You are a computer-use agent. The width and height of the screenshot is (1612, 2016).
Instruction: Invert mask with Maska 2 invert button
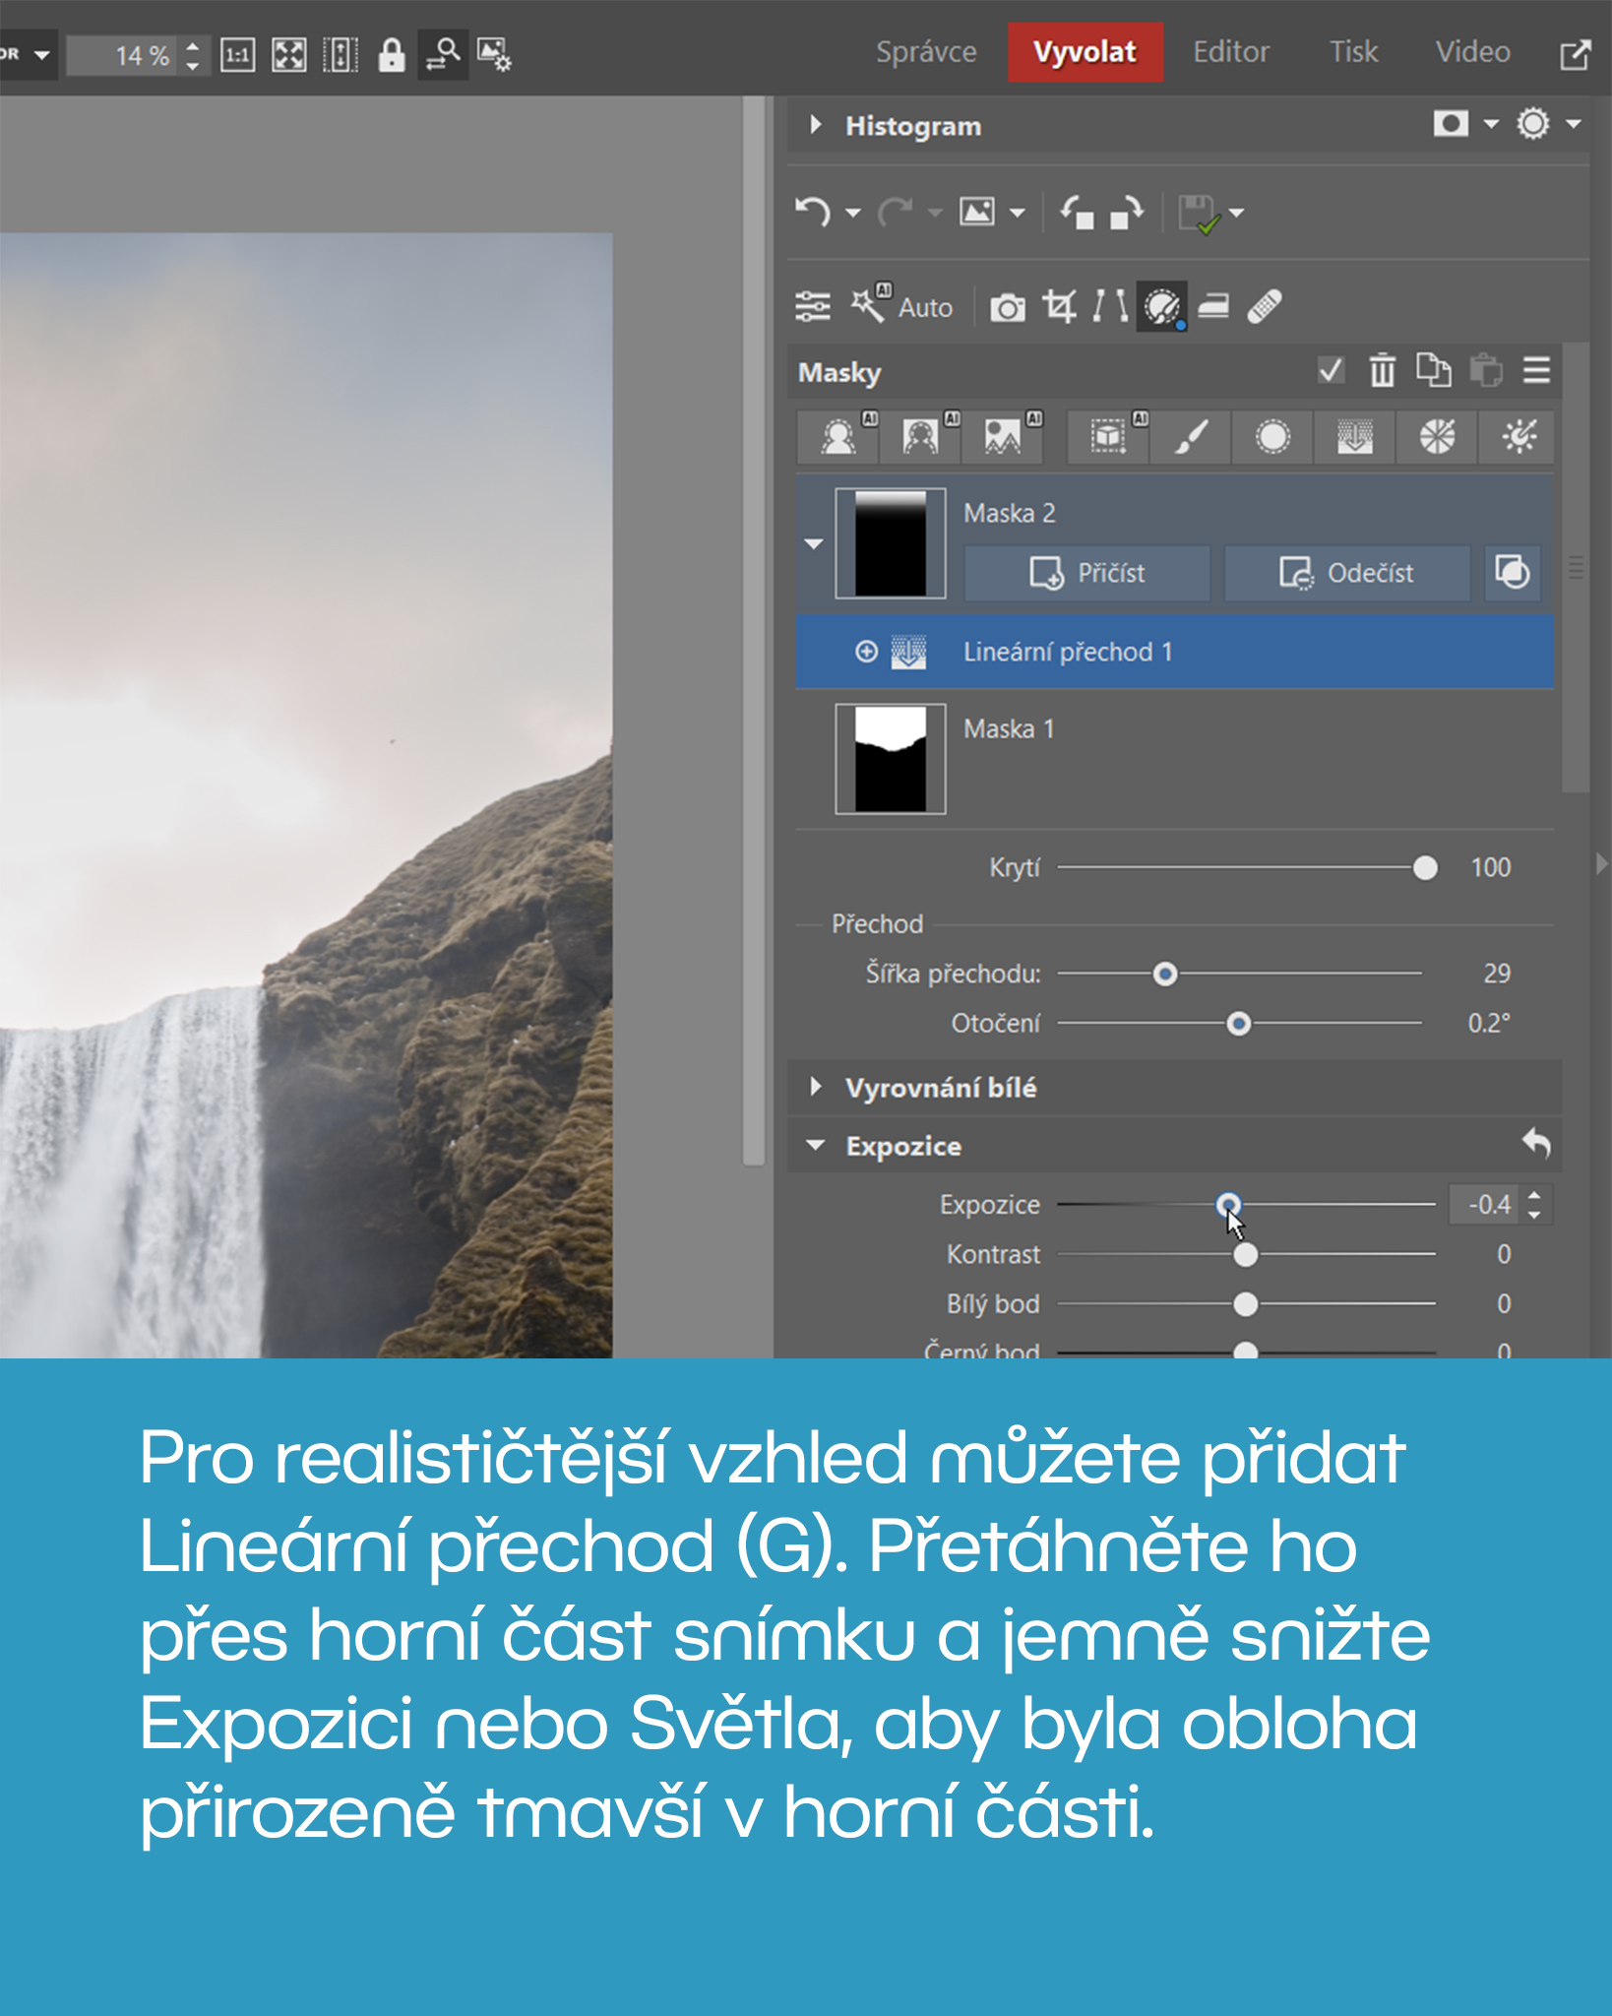click(1512, 572)
